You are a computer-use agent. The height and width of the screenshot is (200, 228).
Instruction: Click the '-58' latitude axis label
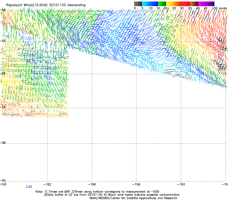3,143
